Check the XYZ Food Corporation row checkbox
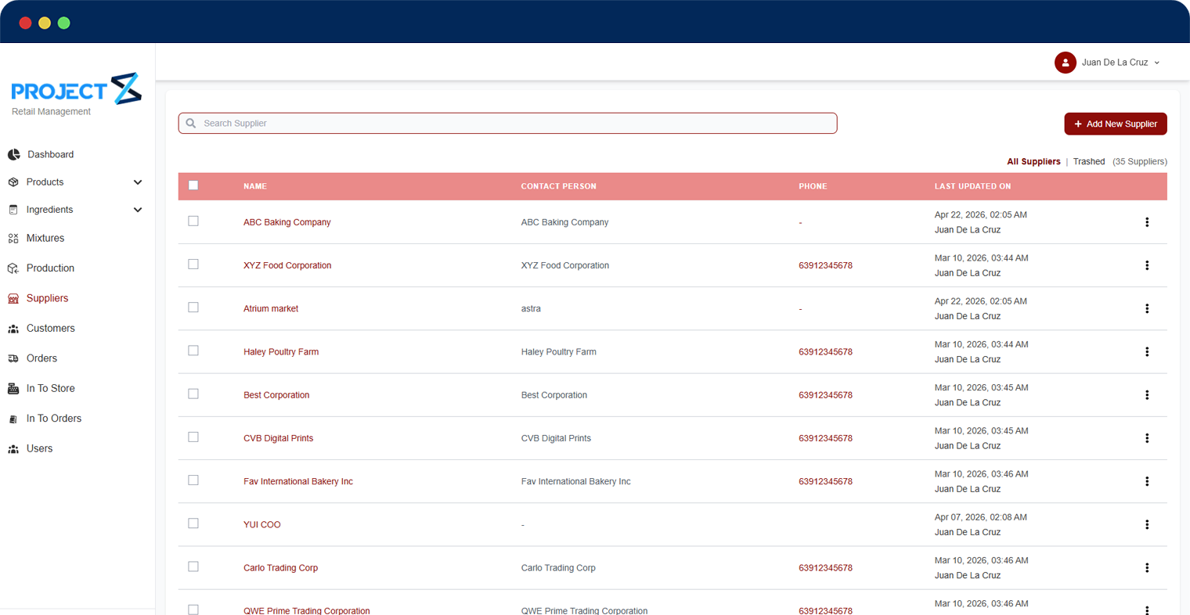1190x615 pixels. (x=193, y=264)
